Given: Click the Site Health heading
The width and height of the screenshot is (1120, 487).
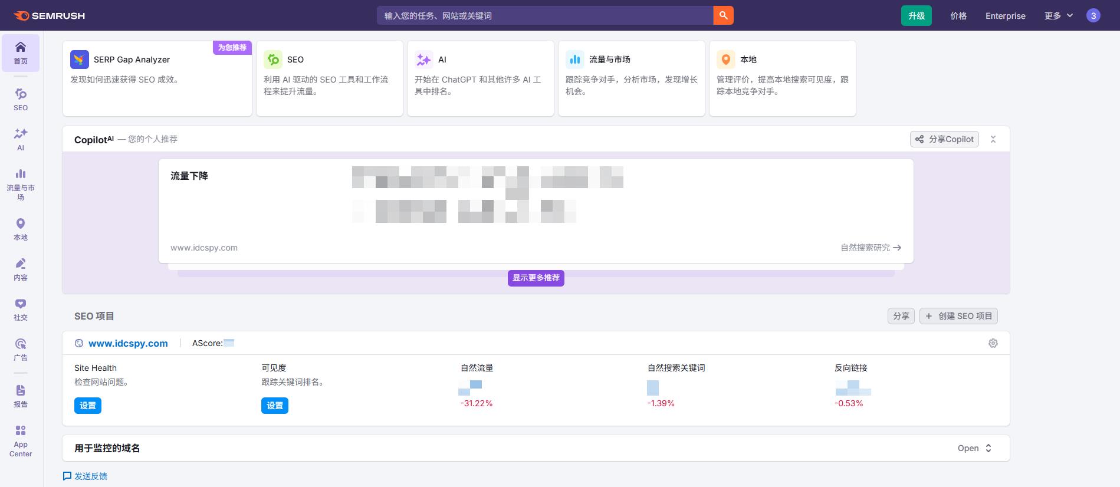Looking at the screenshot, I should pyautogui.click(x=96, y=368).
